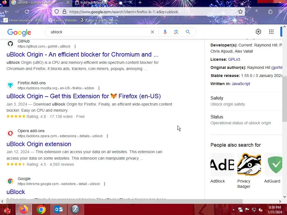The image size is (287, 215).
Task: Click the horizontal scrollbar thumb at the bottom
Action: tap(124, 201)
